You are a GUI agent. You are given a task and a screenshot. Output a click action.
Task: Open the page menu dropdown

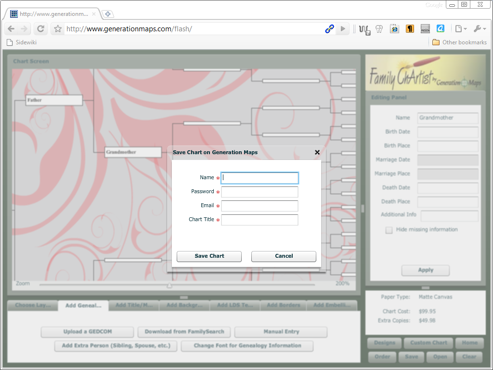[x=460, y=29]
